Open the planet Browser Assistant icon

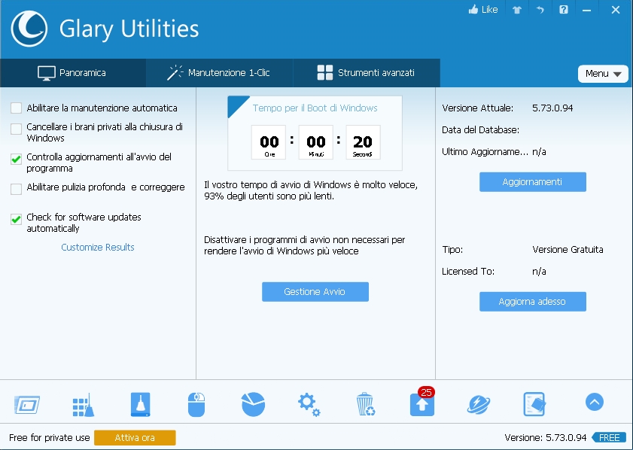pos(479,404)
